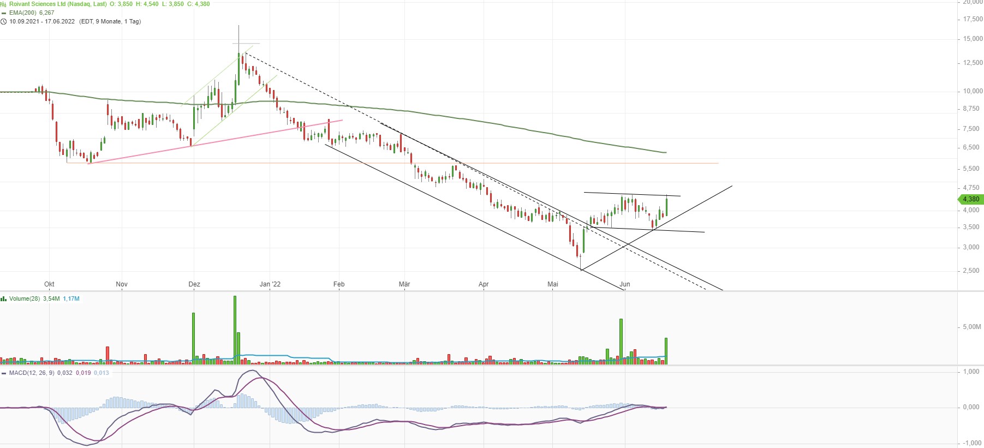Click the Okt label on time axis
This screenshot has height=448, width=984.
coord(49,284)
